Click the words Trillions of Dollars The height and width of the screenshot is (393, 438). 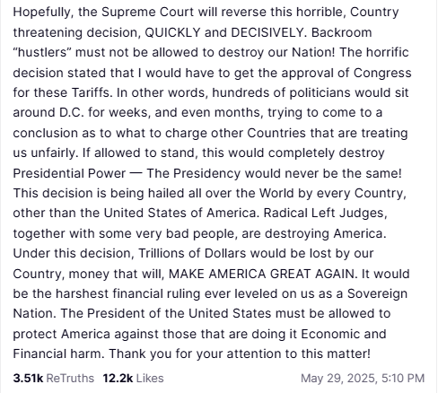(x=192, y=253)
